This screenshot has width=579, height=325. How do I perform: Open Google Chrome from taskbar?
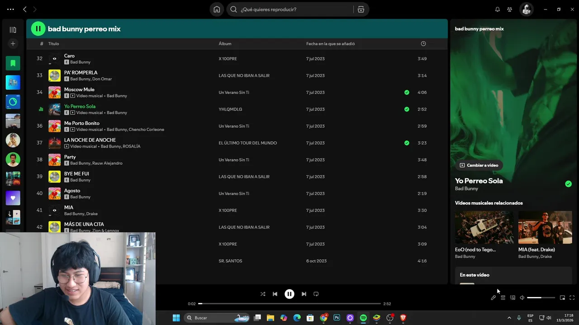[323, 318]
